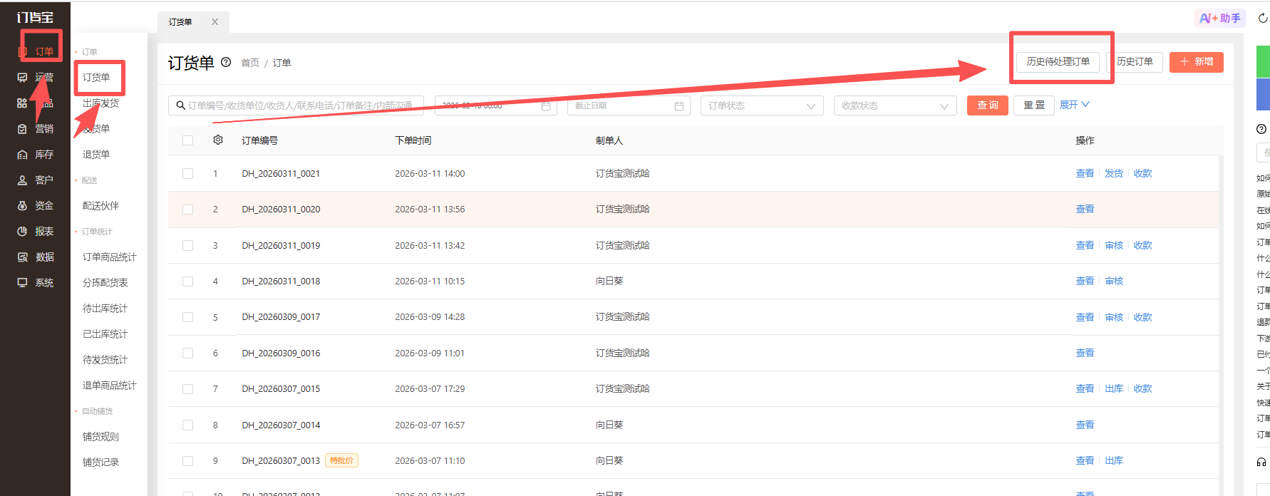
Task: Click the search magnifier icon in the order search box
Action: [181, 105]
